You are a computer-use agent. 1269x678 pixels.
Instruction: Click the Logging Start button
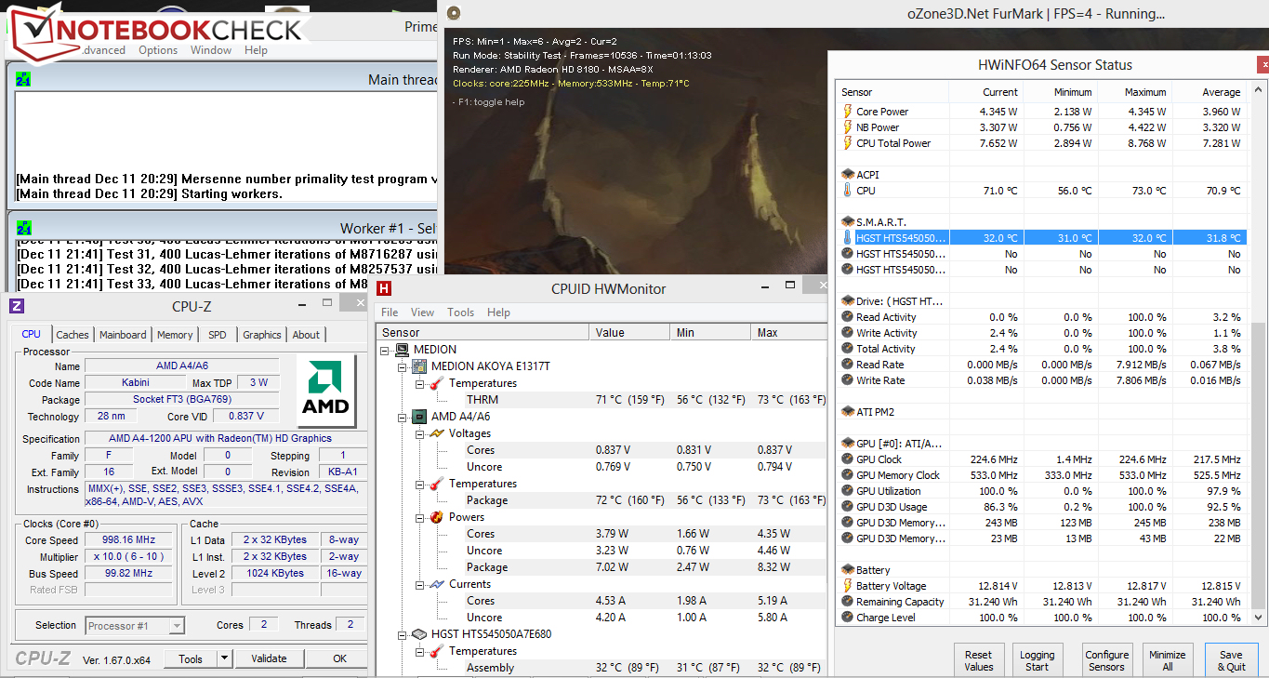1038,660
